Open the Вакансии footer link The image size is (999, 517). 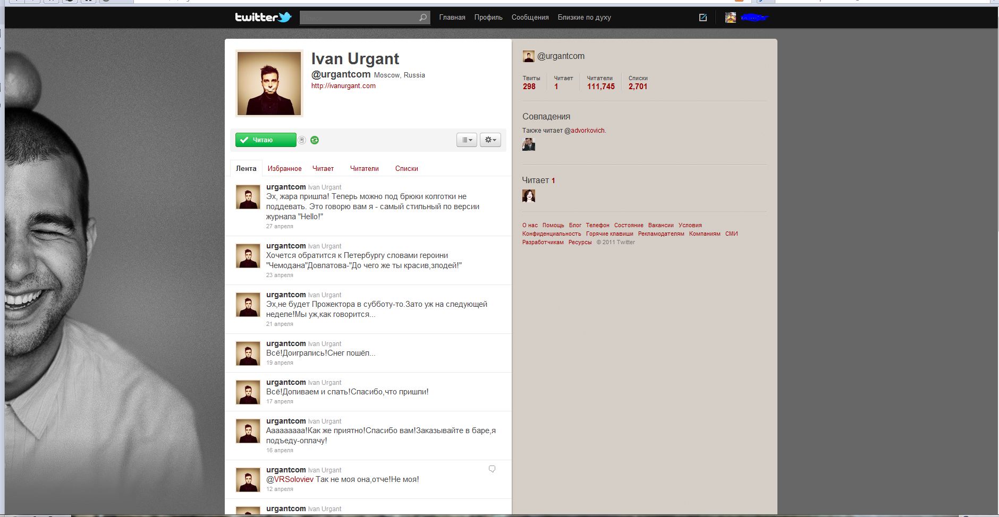[x=661, y=225]
